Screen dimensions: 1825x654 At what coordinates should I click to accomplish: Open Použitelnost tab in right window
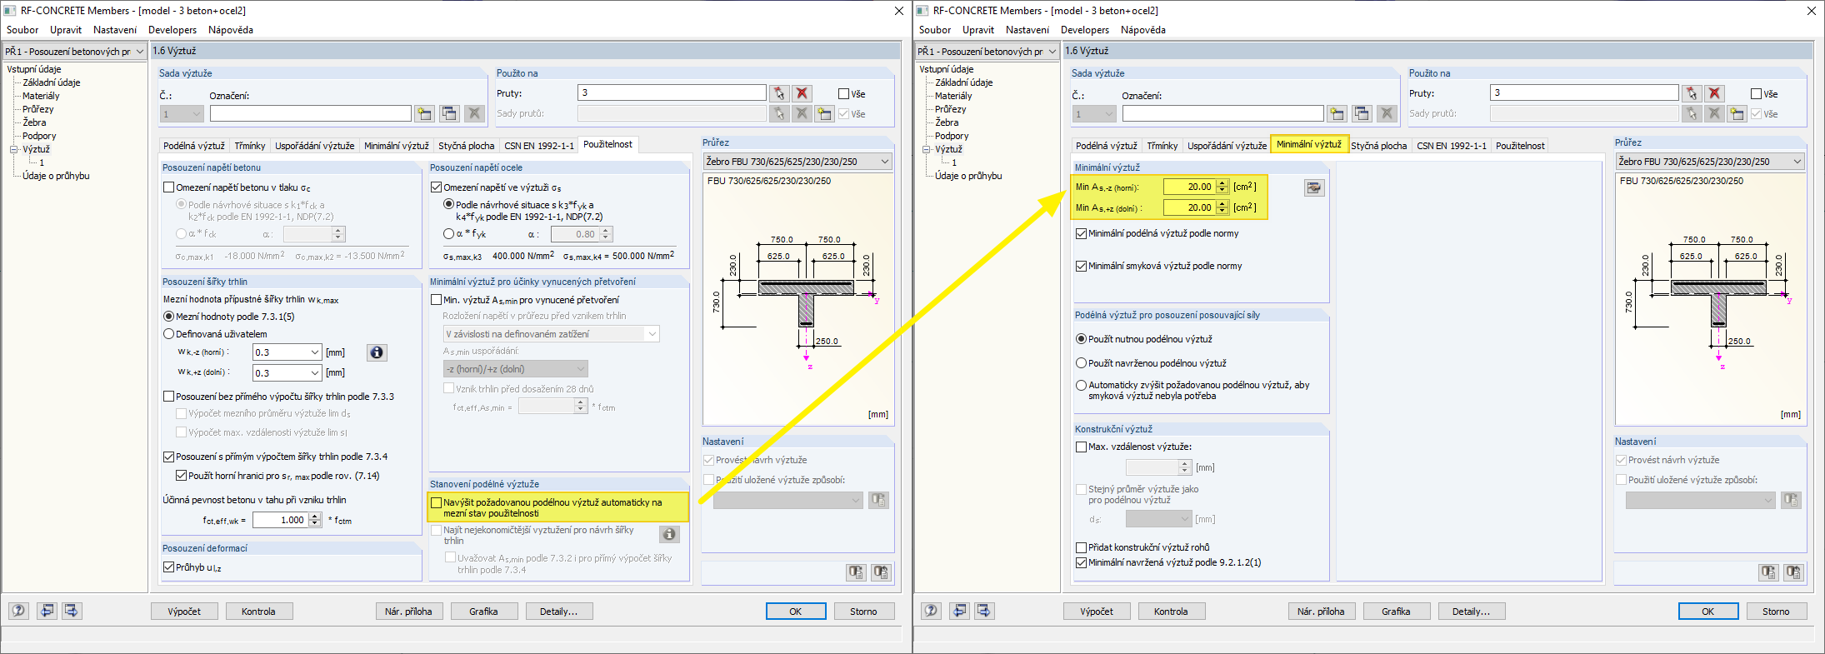pyautogui.click(x=1520, y=146)
